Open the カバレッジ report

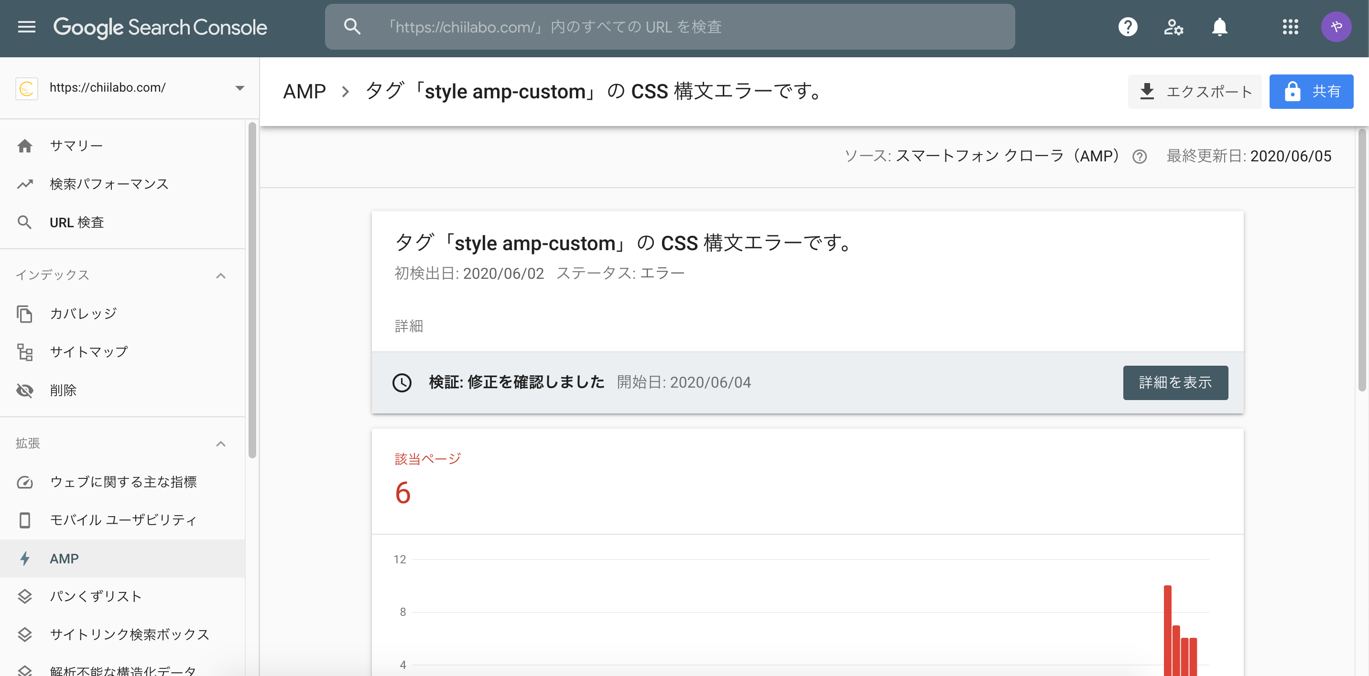[x=83, y=314]
